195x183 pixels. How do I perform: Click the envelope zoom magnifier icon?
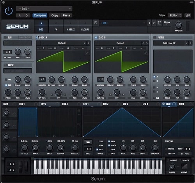coord(79,125)
